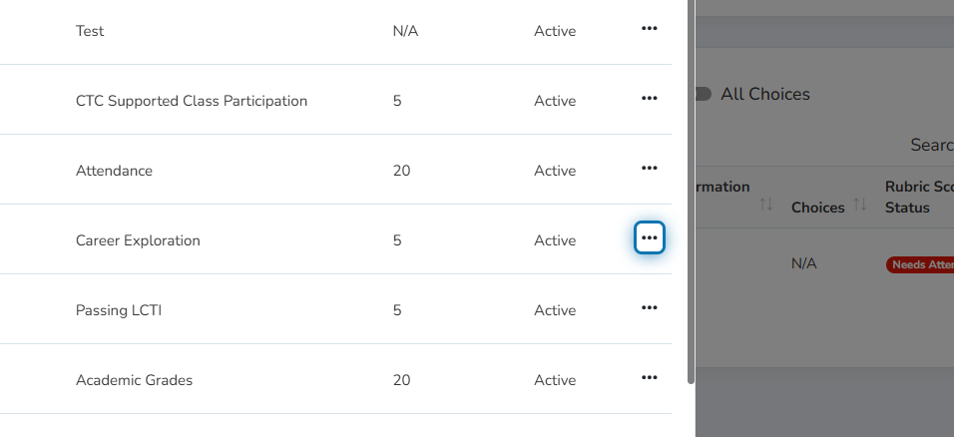This screenshot has height=437, width=954.
Task: Click the Choices column header
Action: (x=817, y=208)
